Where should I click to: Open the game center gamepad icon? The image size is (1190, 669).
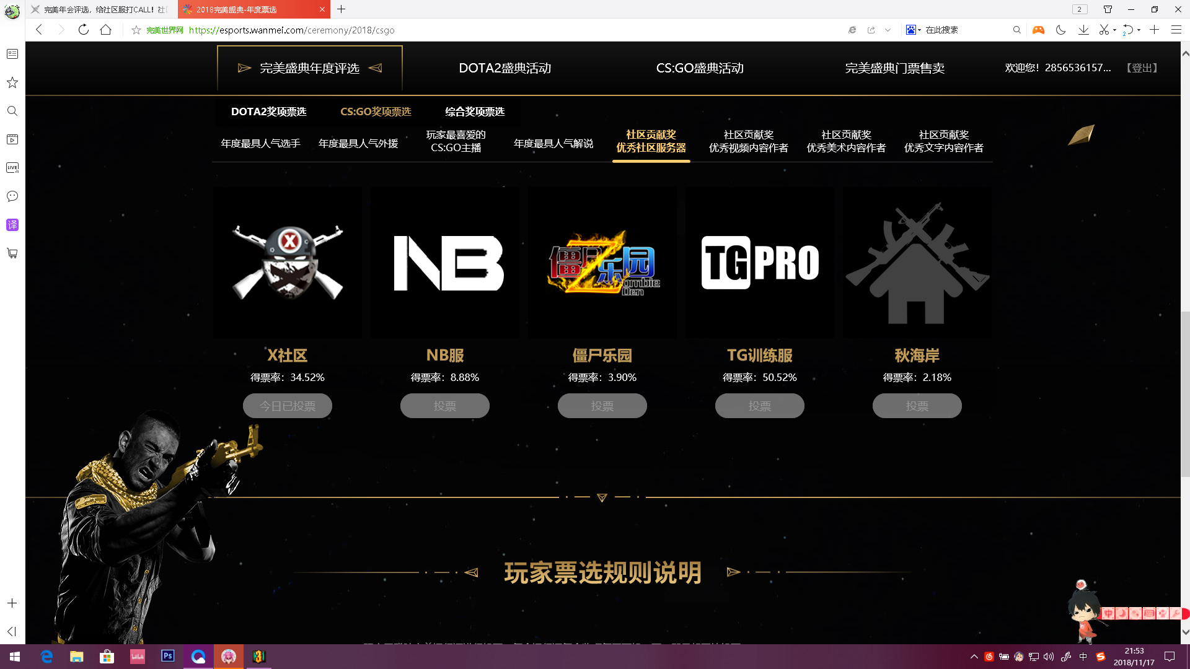coord(1038,30)
